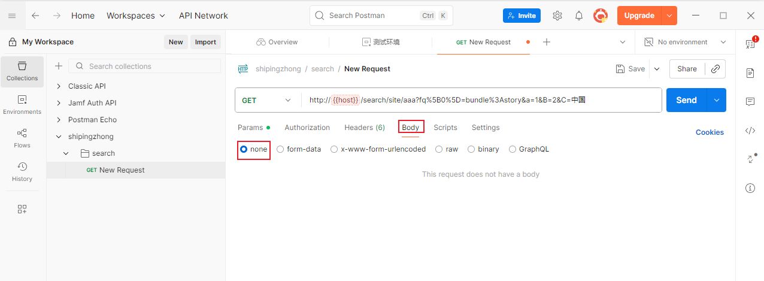Switch to the Headers tab
Viewport: 764px width, 281px height.
[x=364, y=128]
